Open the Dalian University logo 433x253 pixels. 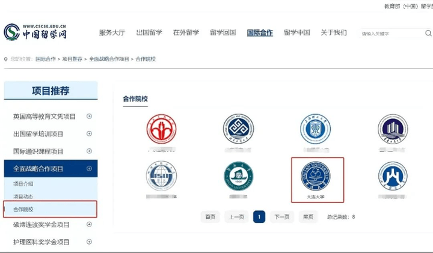[315, 175]
